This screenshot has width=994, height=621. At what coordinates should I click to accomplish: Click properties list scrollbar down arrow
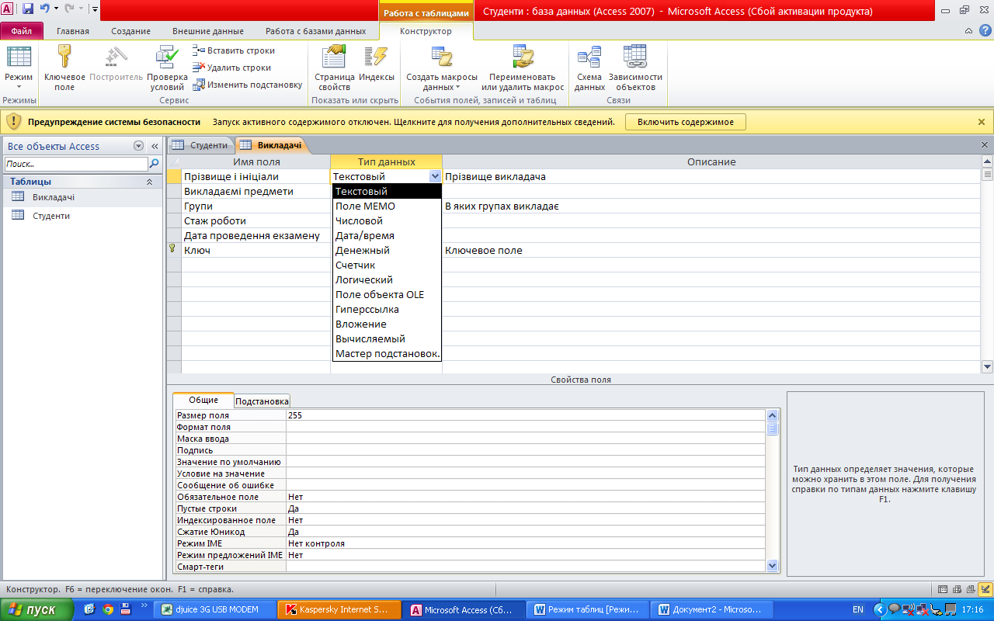pos(772,566)
